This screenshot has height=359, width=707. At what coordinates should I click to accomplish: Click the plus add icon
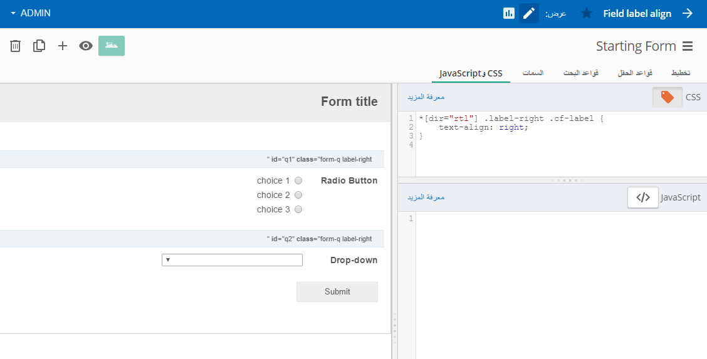[63, 46]
